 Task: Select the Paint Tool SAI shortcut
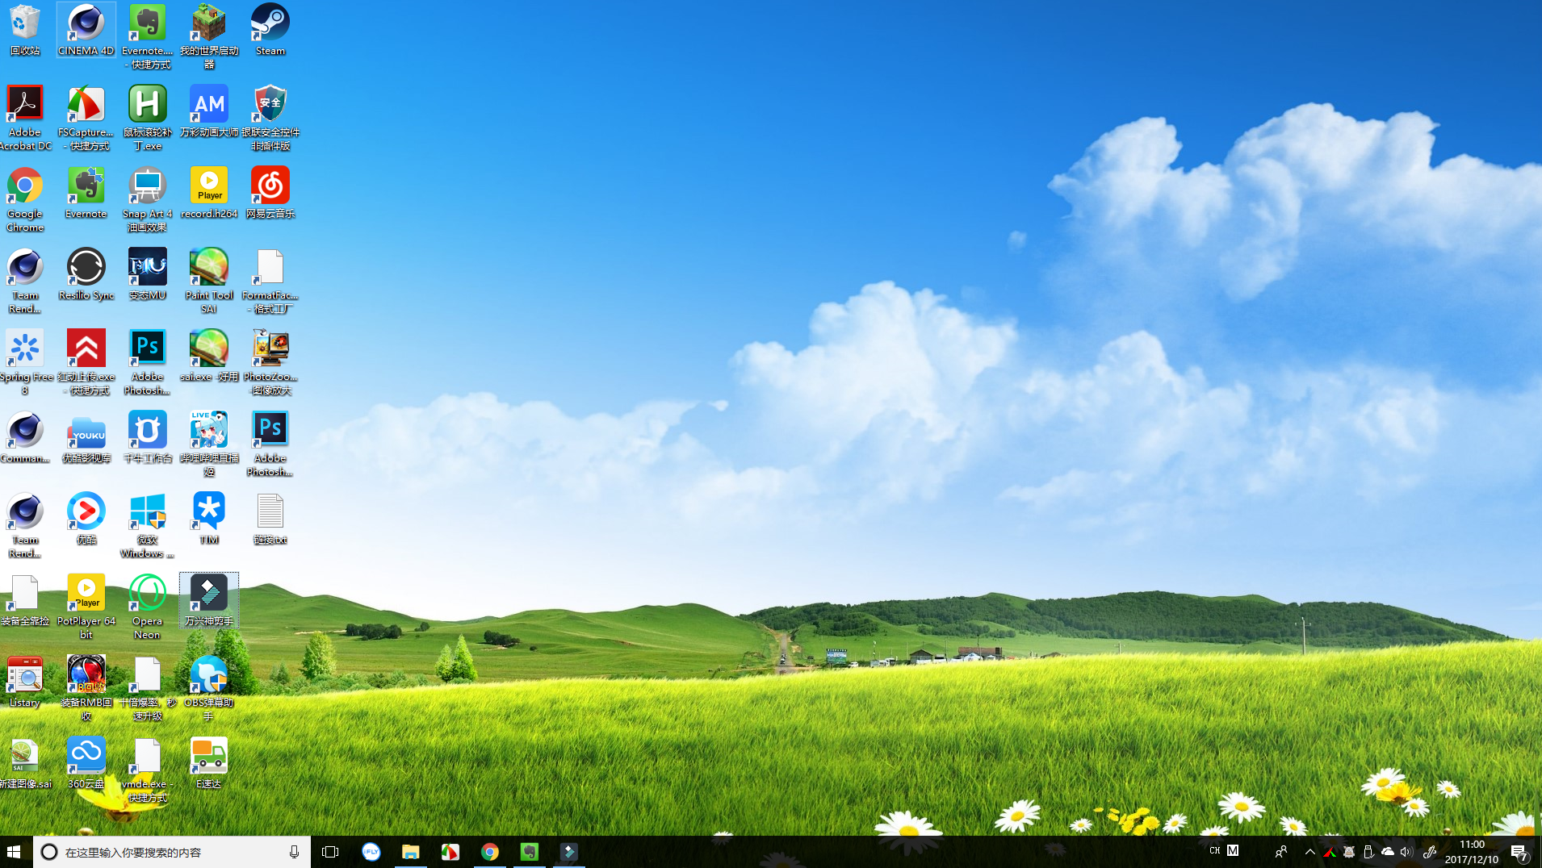tap(209, 282)
